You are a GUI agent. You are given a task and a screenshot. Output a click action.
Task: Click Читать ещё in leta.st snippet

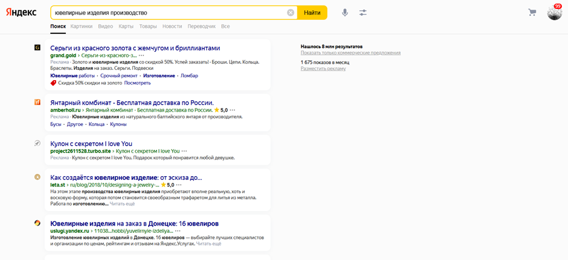point(122,204)
